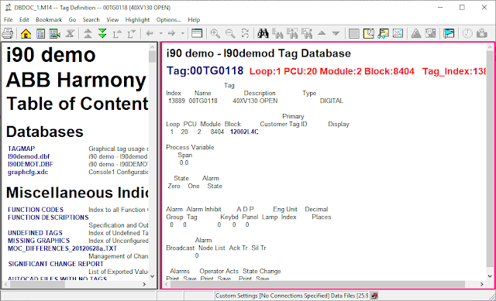Click the right pane horizontal scroll-right arrow
Image resolution: width=496 pixels, height=301 pixels.
[x=482, y=284]
